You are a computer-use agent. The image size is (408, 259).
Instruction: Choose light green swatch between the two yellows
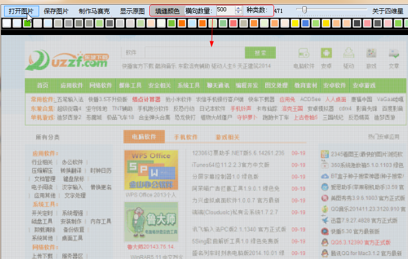(x=316, y=23)
